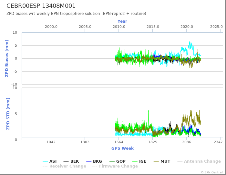226x175 pixels.
Task: Click the olive MUT line marker
Action: click(156, 161)
